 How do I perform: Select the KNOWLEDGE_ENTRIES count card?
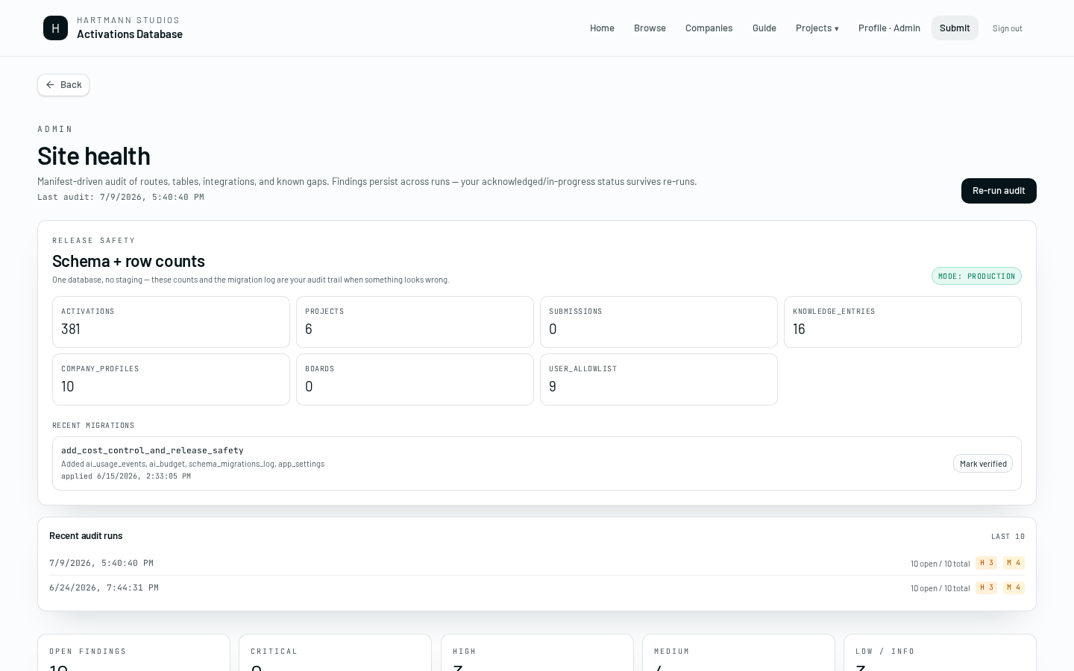click(x=902, y=322)
